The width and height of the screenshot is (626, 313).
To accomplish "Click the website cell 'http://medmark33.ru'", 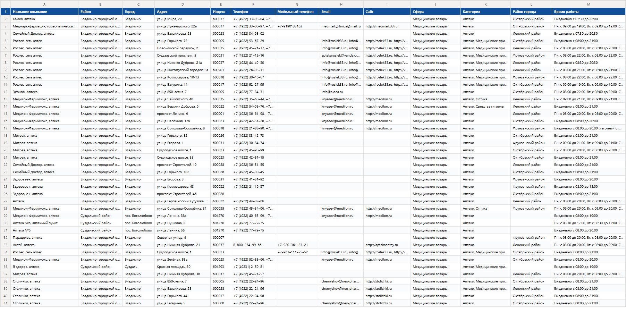I will tap(387, 26).
